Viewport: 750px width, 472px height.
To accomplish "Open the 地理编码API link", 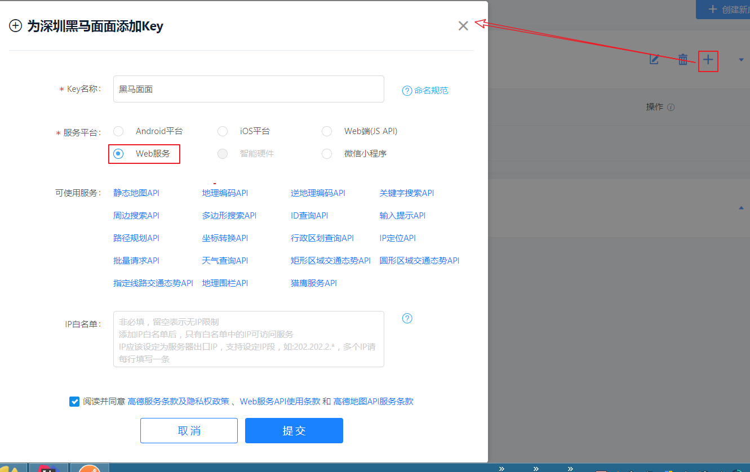I will [x=225, y=193].
